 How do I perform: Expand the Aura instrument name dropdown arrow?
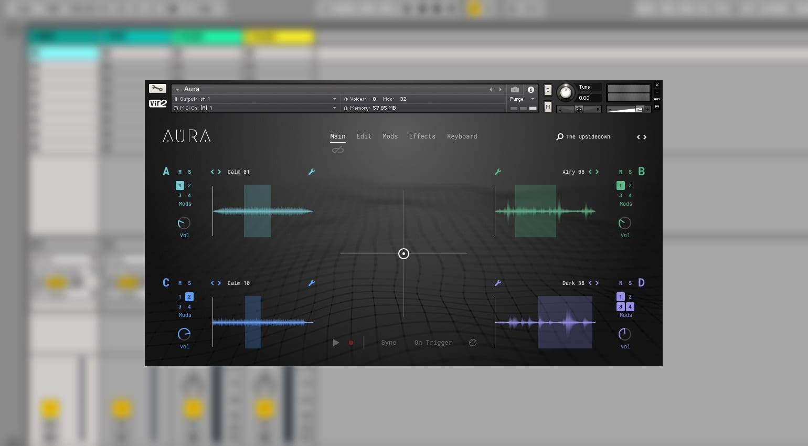177,90
